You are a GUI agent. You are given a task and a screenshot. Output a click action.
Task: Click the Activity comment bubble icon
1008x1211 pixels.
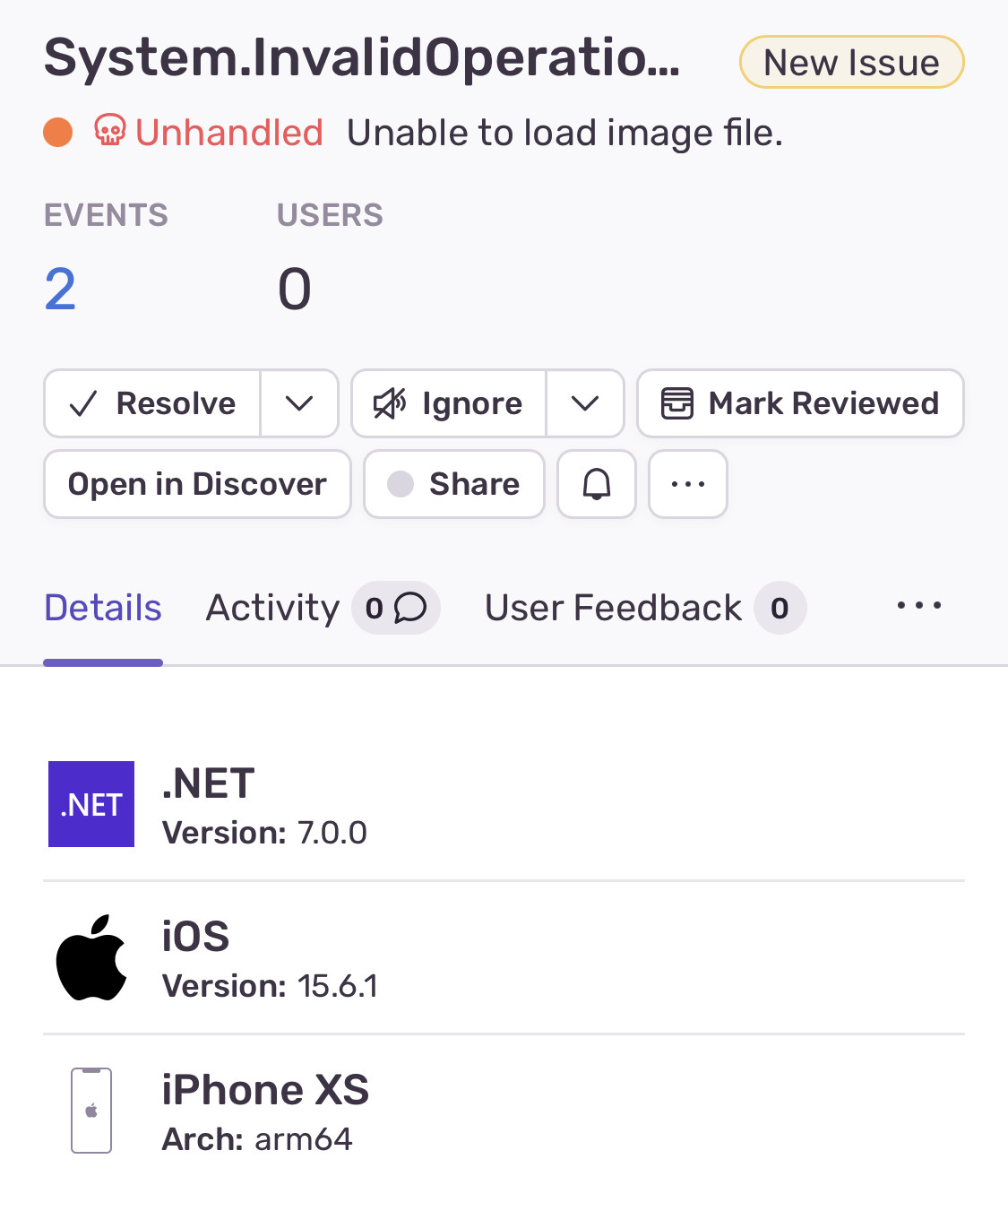coord(410,608)
